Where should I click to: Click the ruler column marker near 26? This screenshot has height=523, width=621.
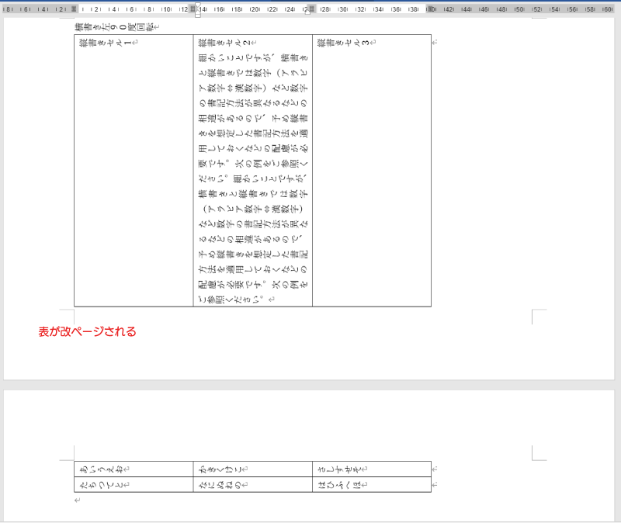click(x=312, y=9)
